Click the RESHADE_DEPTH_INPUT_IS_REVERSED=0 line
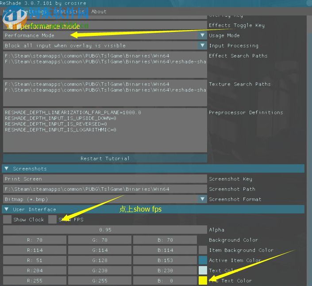The image size is (312, 286). pos(56,124)
